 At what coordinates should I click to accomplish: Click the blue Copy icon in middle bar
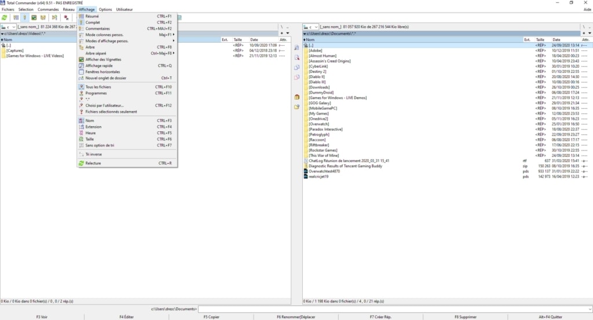[x=297, y=67]
